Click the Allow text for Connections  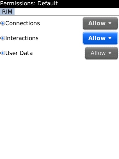tap(97, 23)
